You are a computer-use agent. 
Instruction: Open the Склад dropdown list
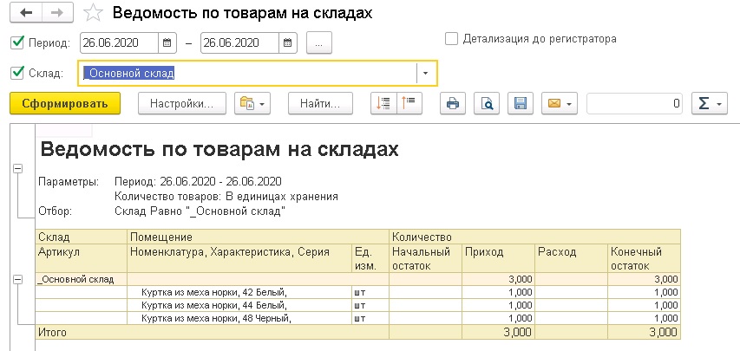pyautogui.click(x=425, y=73)
